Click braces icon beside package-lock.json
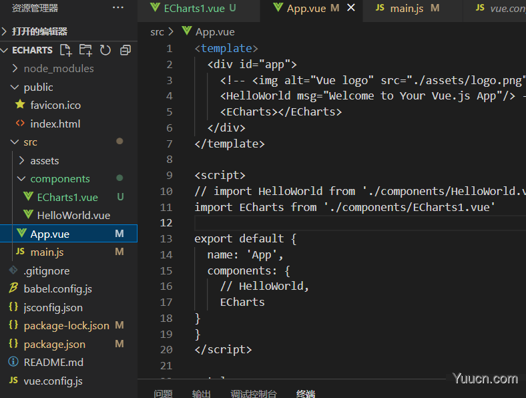The width and height of the screenshot is (526, 398). (x=13, y=325)
